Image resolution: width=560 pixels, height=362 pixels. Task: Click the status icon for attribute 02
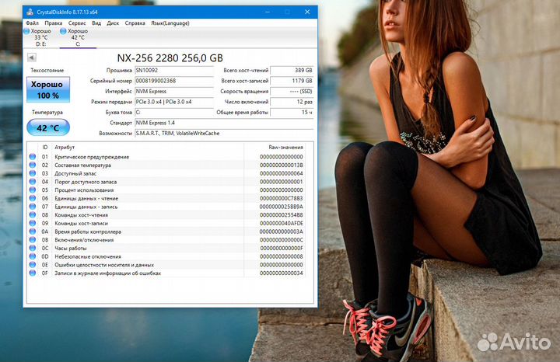33,165
